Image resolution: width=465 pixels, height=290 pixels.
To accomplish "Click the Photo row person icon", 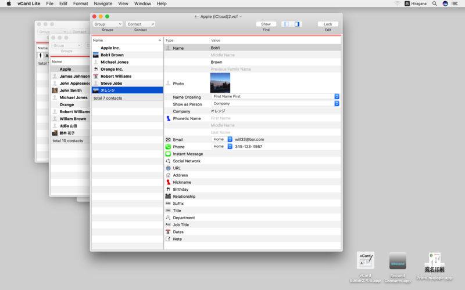I will tap(168, 84).
